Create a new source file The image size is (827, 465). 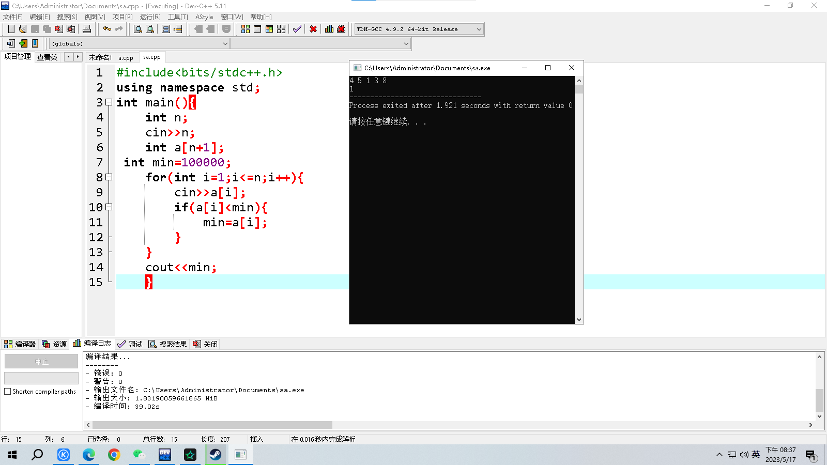coord(11,29)
